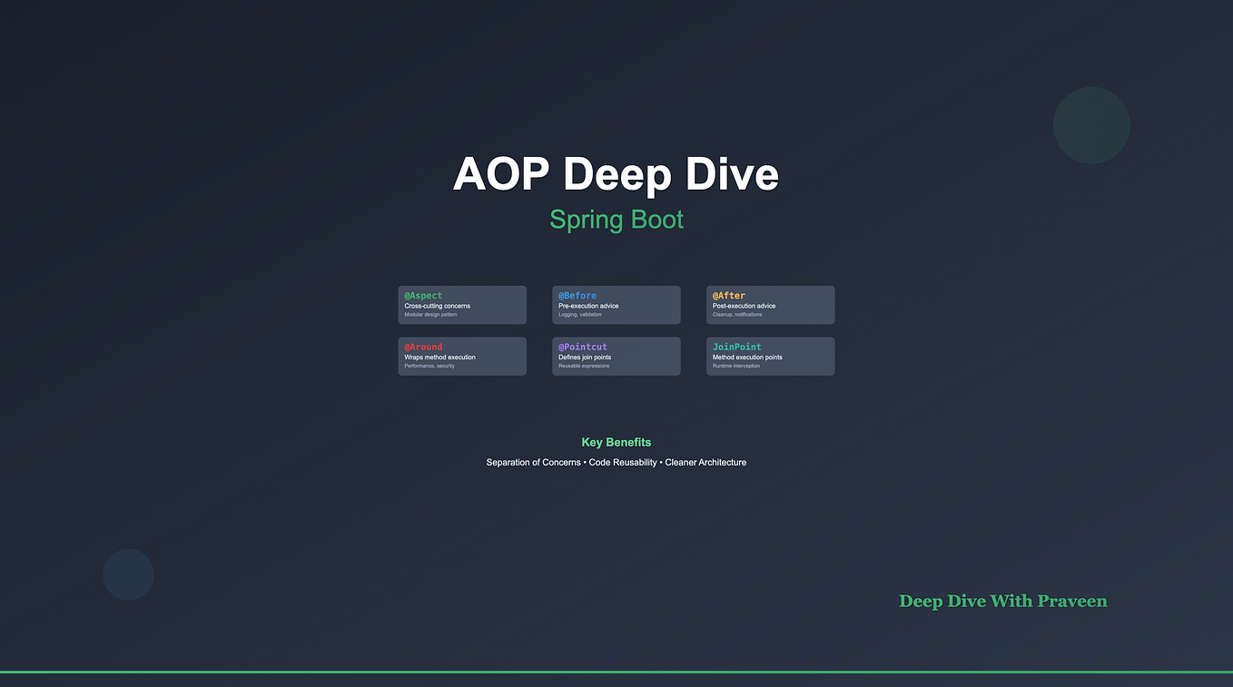Open the Key Benefits heading
Screen dimensions: 1233x687
[616, 442]
